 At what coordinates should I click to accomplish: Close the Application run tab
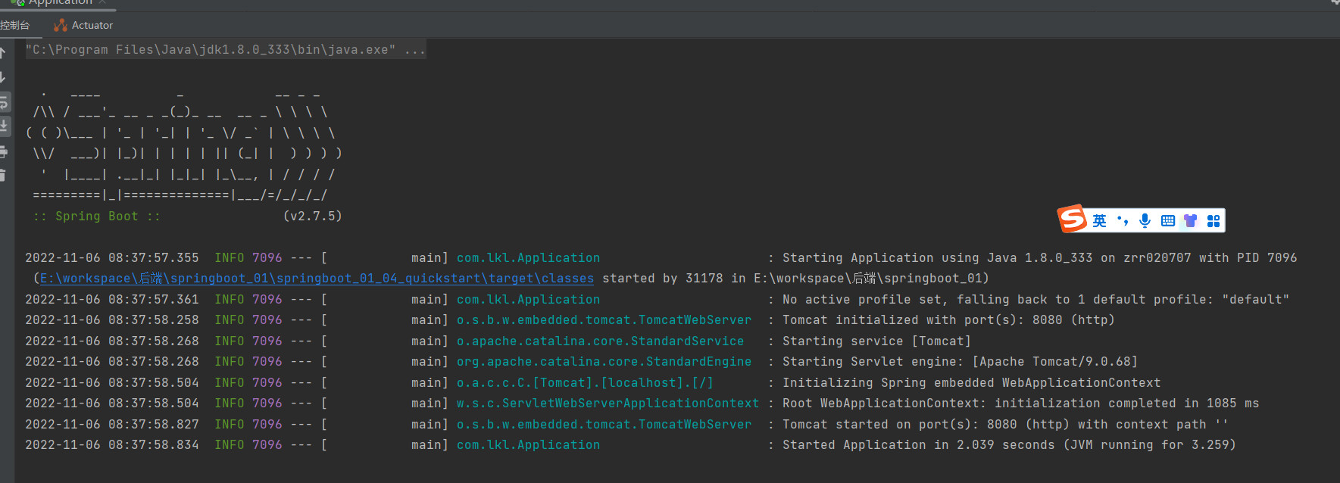[x=102, y=2]
